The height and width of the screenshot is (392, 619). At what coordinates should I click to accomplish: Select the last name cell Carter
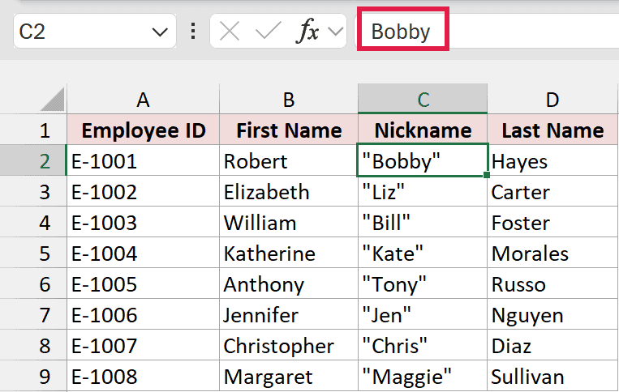click(x=552, y=191)
